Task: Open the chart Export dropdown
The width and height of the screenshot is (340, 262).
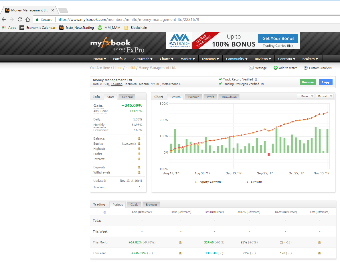Action: (x=325, y=96)
